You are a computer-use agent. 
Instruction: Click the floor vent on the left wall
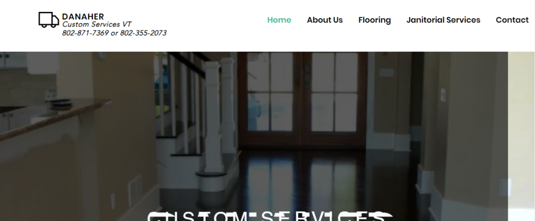coord(135,189)
